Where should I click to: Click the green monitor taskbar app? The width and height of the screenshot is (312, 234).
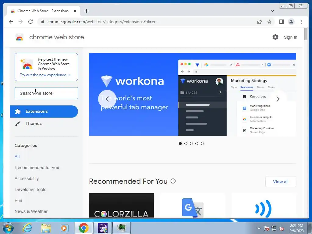[x=121, y=228]
